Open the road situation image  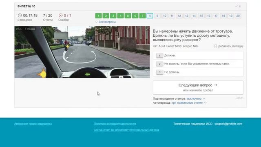(82, 52)
